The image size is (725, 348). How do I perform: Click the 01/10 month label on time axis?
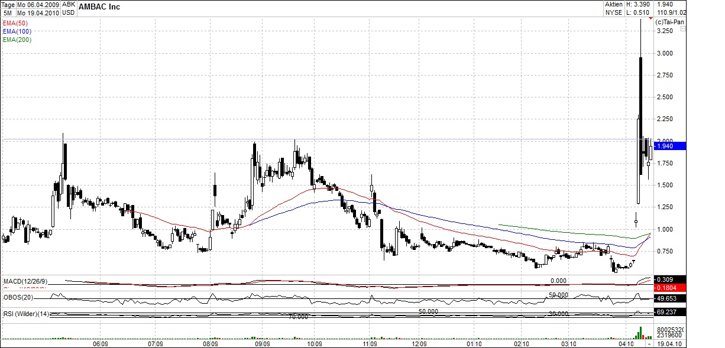click(474, 343)
